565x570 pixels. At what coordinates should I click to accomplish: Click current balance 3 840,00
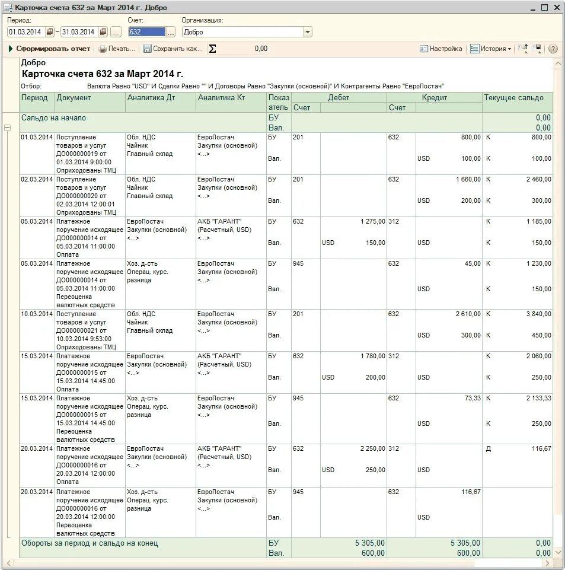tap(538, 314)
